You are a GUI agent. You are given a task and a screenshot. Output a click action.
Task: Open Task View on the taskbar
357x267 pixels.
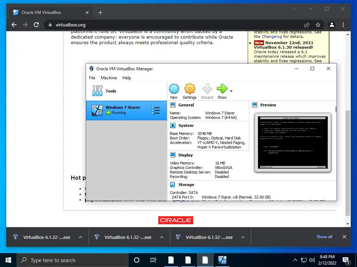click(153, 260)
